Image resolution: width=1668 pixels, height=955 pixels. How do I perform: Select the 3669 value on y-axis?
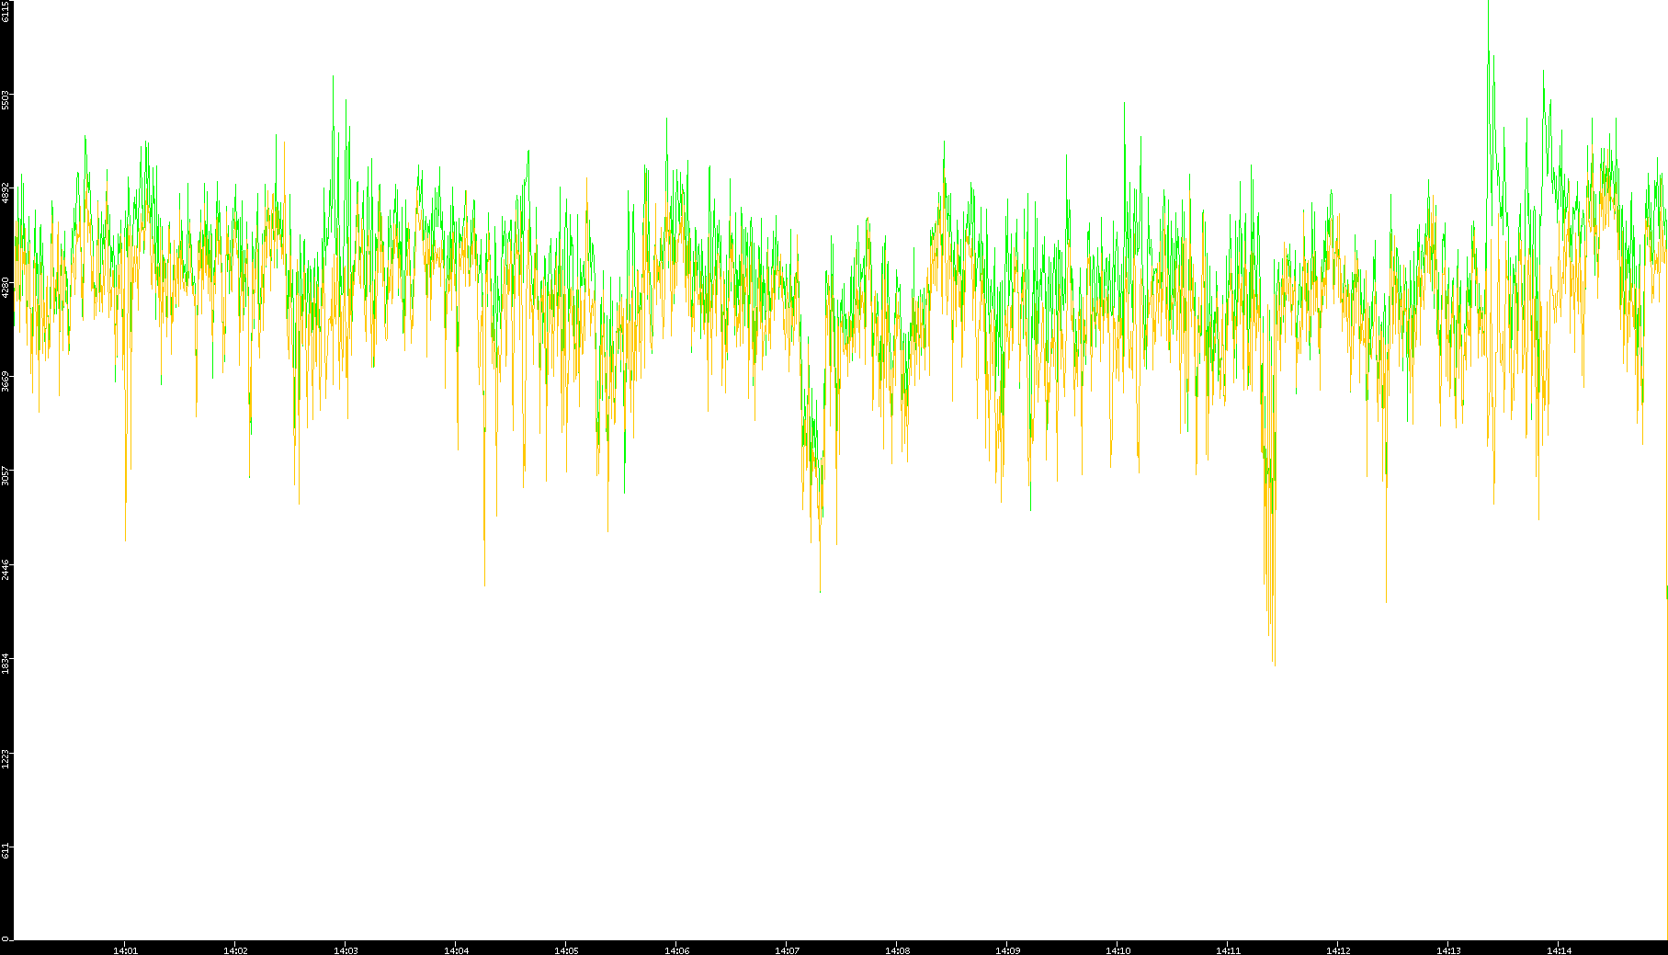(x=6, y=381)
